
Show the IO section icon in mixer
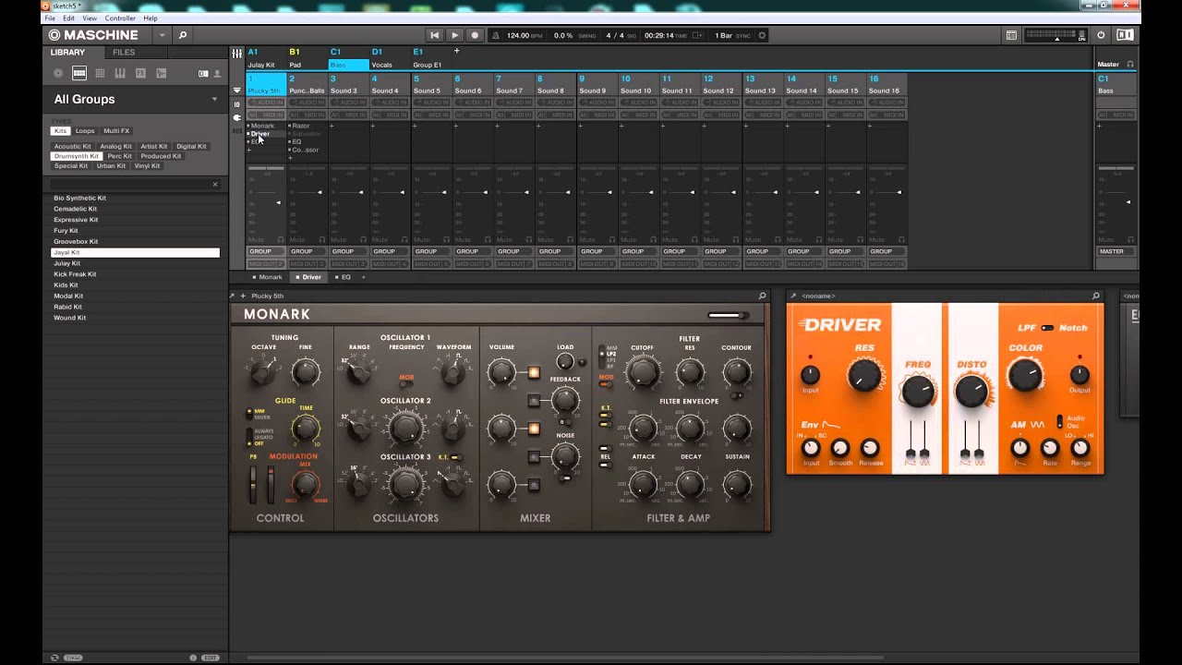coord(237,104)
